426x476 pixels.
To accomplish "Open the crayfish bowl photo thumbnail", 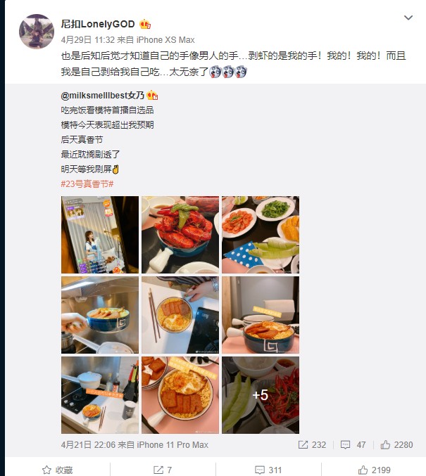I will point(180,235).
